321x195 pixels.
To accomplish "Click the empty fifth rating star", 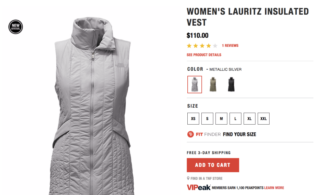I will pyautogui.click(x=215, y=46).
